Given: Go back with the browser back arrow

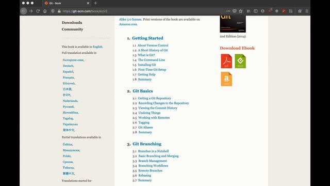Looking at the screenshot, I should (x=24, y=11).
